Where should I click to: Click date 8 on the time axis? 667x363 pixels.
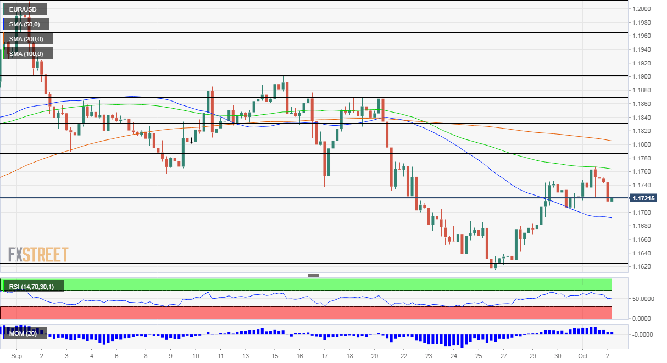[146, 356]
